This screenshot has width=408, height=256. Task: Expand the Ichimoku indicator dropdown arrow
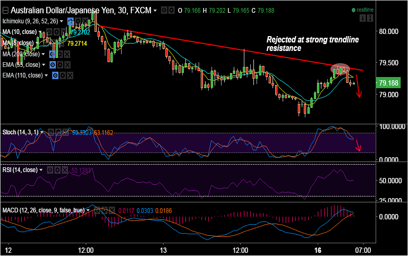pyautogui.click(x=62, y=21)
